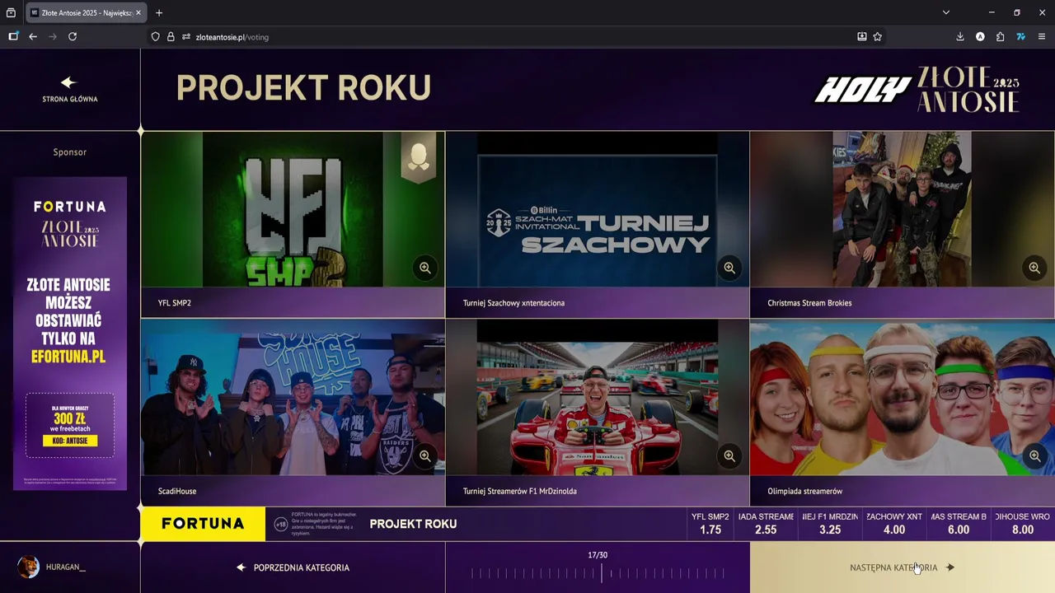
Task: Select the Turniej Szachowy xntentaciona thumbnail
Action: 598,209
